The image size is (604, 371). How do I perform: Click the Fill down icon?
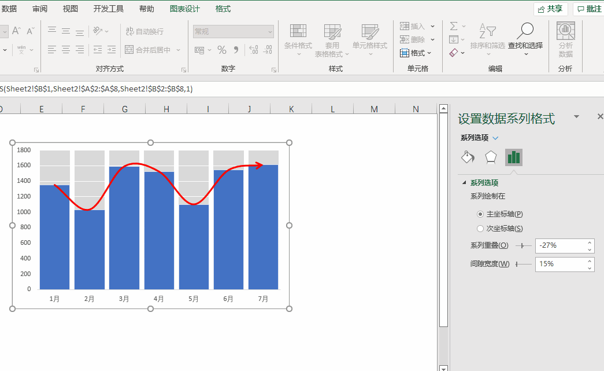coord(454,39)
